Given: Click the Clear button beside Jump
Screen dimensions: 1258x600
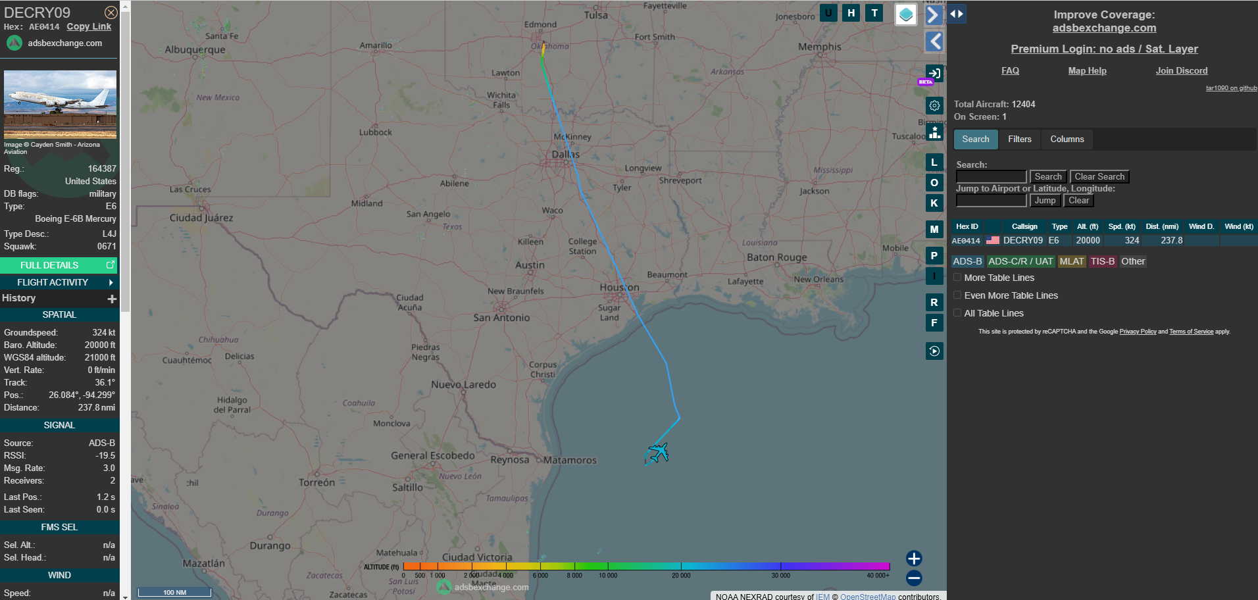Looking at the screenshot, I should point(1078,200).
